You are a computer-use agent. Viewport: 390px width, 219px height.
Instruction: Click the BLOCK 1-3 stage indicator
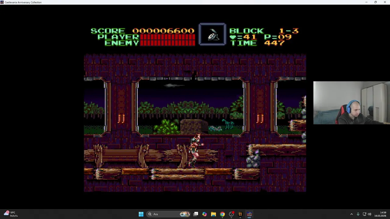(264, 31)
